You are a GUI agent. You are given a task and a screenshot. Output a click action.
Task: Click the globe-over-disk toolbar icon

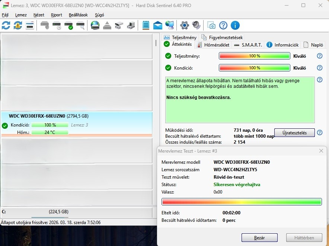click(x=95, y=25)
